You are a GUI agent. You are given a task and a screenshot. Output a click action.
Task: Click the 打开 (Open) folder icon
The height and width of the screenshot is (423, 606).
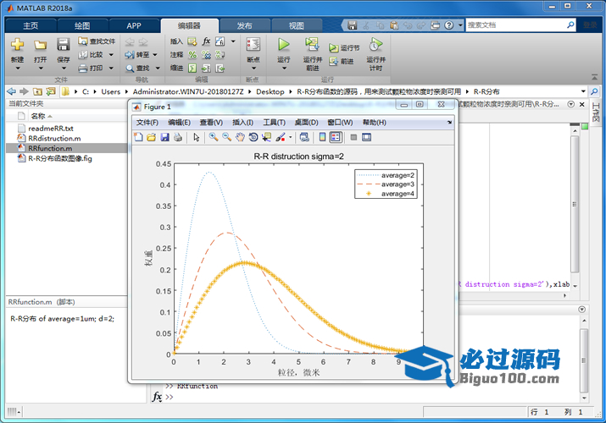tap(40, 45)
